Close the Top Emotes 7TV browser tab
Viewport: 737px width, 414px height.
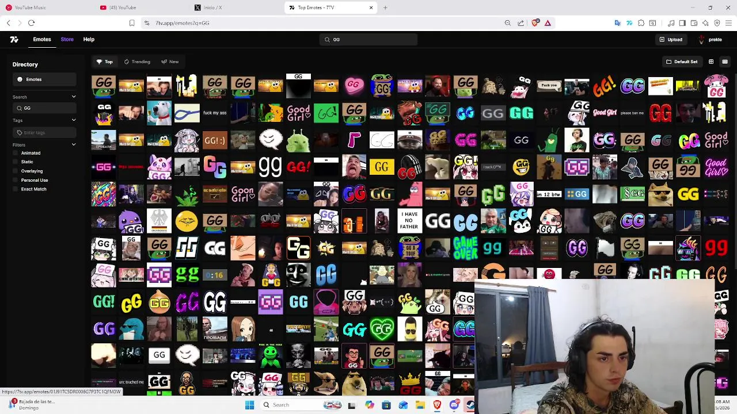(x=371, y=7)
